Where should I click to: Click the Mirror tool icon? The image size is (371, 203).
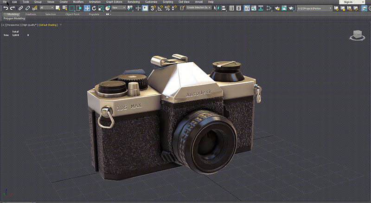(216, 8)
